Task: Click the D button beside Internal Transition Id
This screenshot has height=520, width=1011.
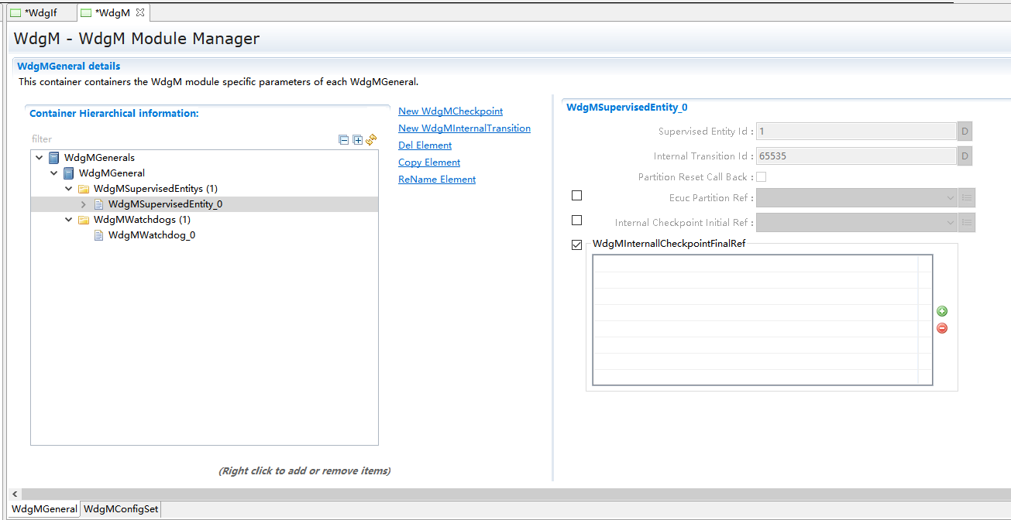Action: [965, 156]
